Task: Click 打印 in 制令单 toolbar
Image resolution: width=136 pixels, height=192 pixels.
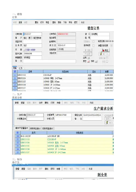Action: pyautogui.click(x=53, y=169)
